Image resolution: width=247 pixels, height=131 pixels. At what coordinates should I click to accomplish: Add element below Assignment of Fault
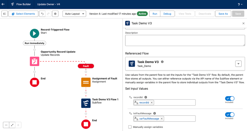pyautogui.click(x=86, y=93)
